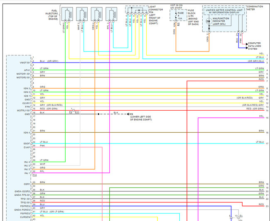Click the INJ 3 pin label
The width and height of the screenshot is (270, 221).
pos(27,166)
